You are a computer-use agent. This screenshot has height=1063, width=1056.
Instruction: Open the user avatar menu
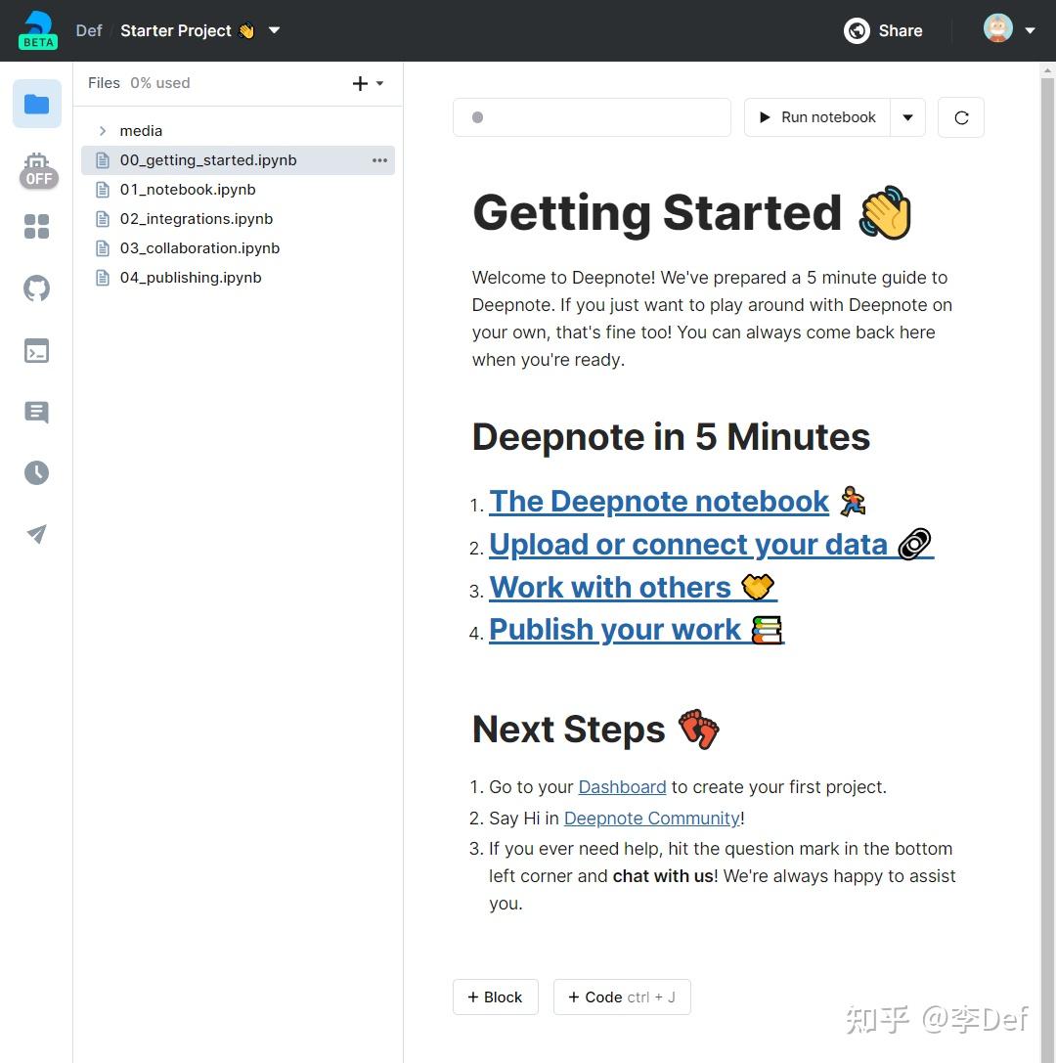point(997,28)
